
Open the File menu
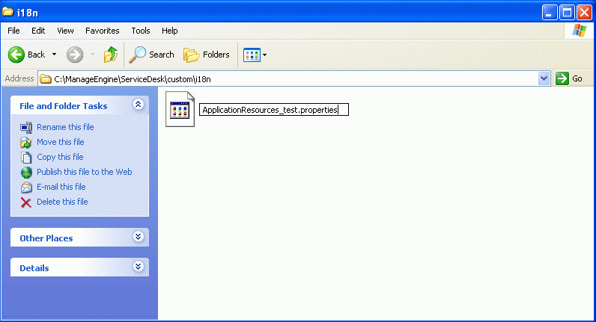13,31
